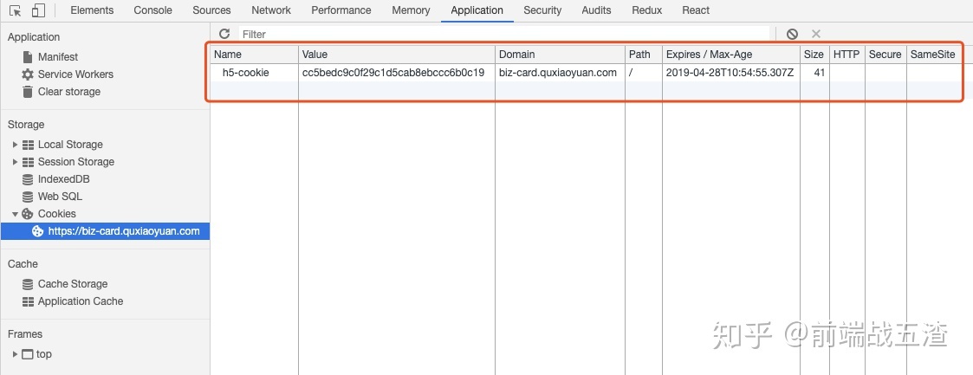Viewport: 973px width, 375px height.
Task: Toggle the device toolbar icon
Action: 38,10
